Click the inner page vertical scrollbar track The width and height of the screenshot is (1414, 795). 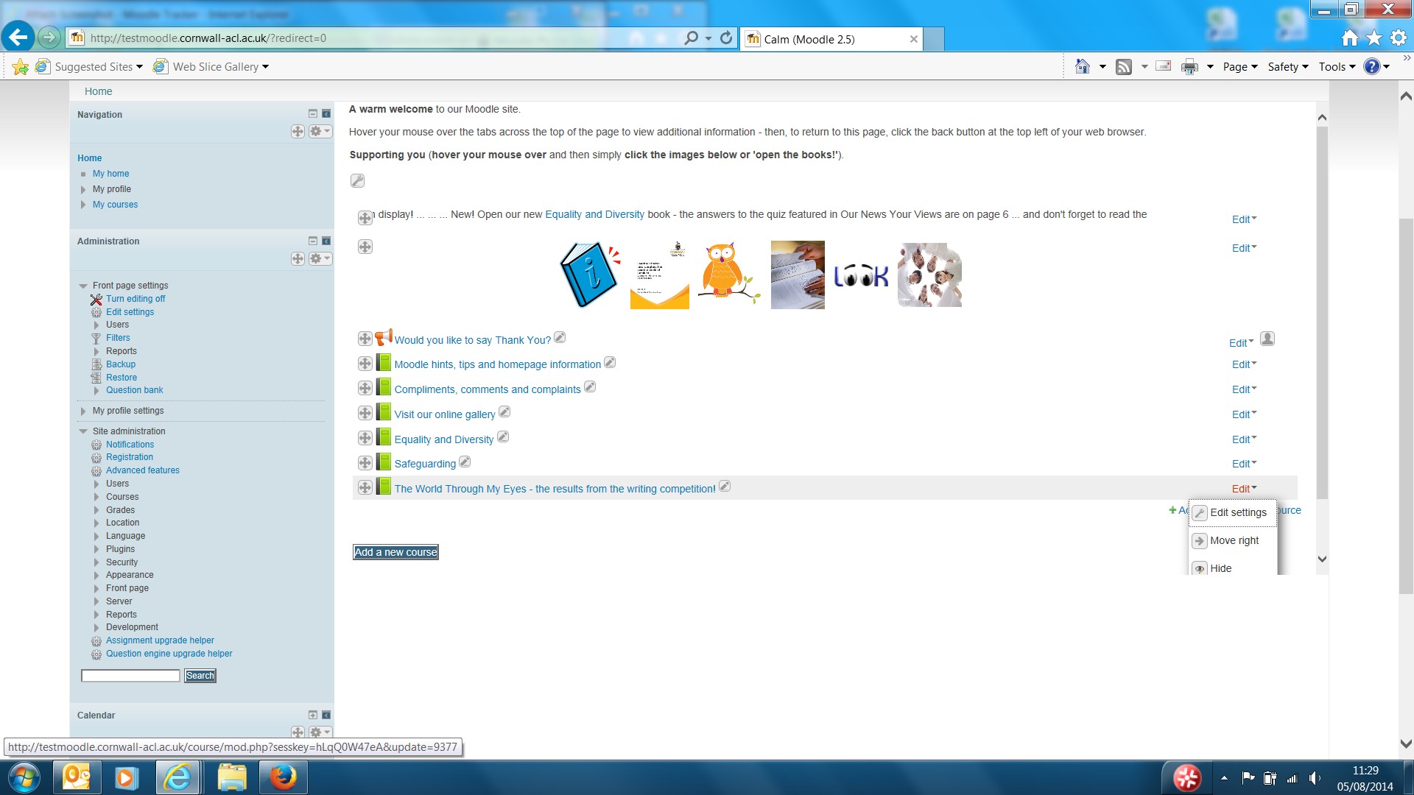tap(1322, 339)
